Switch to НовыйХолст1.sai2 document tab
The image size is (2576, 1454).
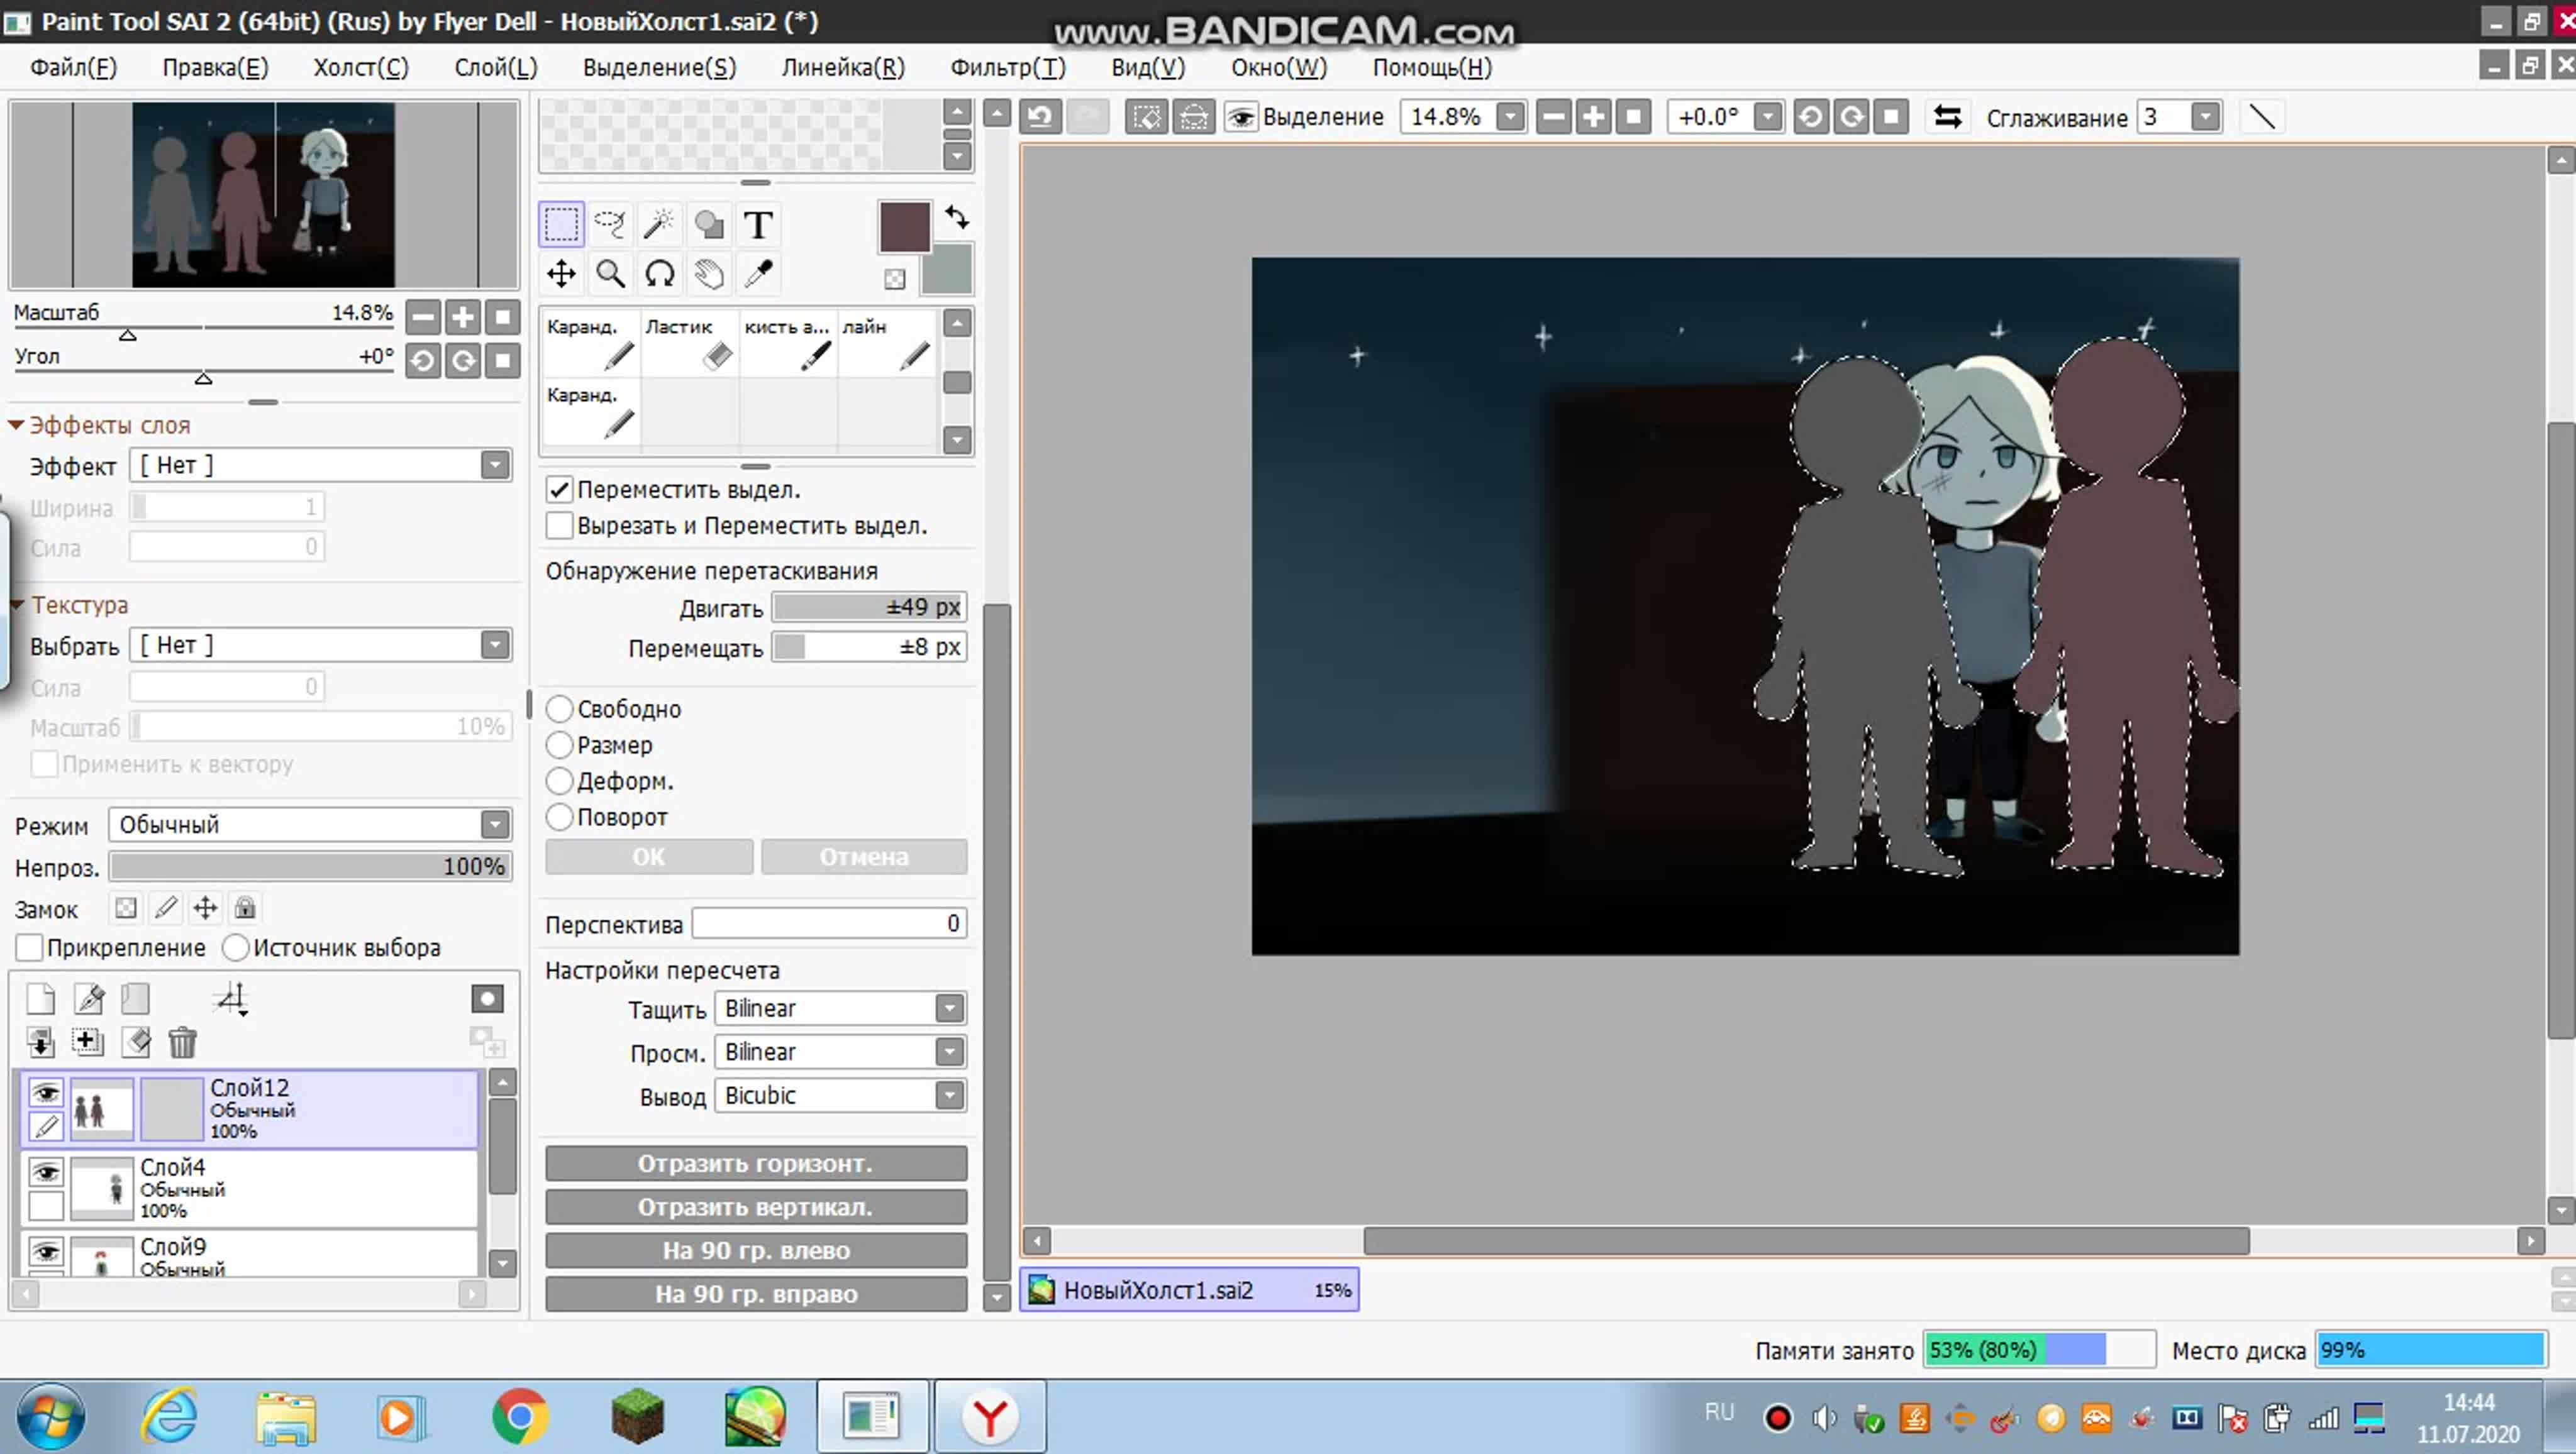(x=1189, y=1290)
